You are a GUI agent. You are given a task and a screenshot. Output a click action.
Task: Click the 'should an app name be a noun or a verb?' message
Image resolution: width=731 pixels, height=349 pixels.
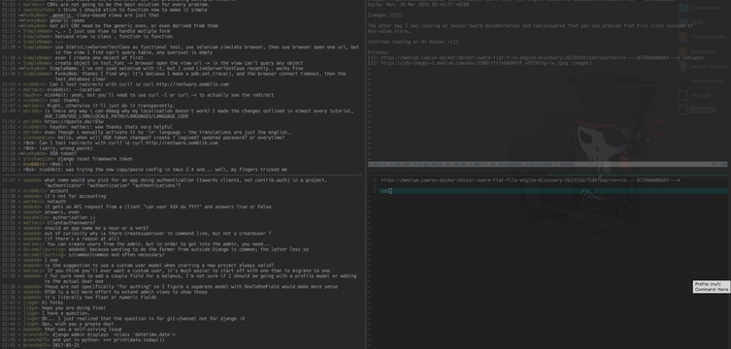pyautogui.click(x=96, y=228)
